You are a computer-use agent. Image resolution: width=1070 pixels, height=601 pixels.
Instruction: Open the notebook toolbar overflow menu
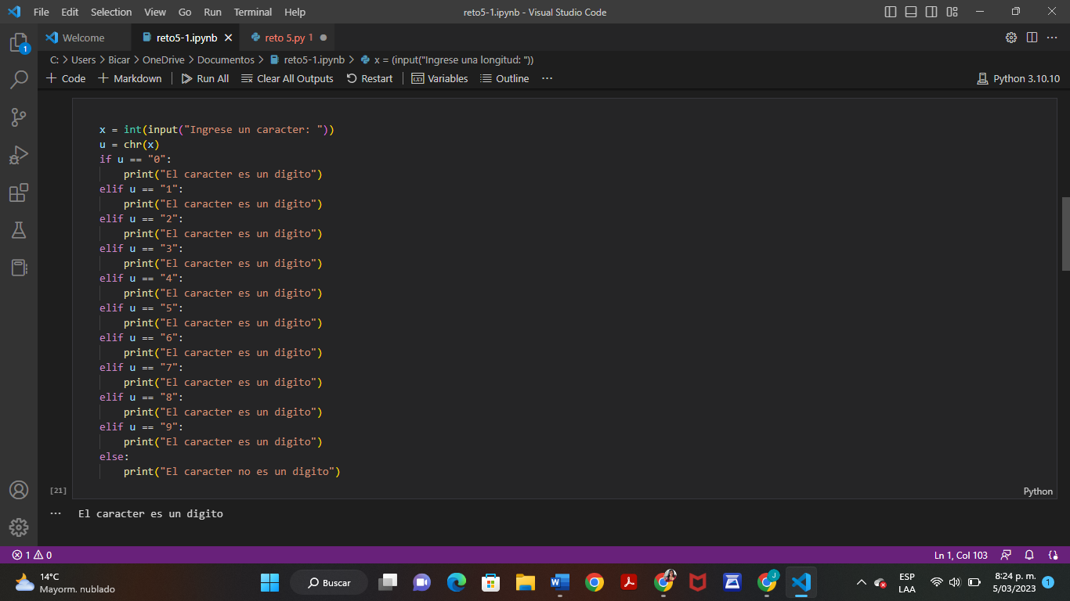(x=547, y=78)
